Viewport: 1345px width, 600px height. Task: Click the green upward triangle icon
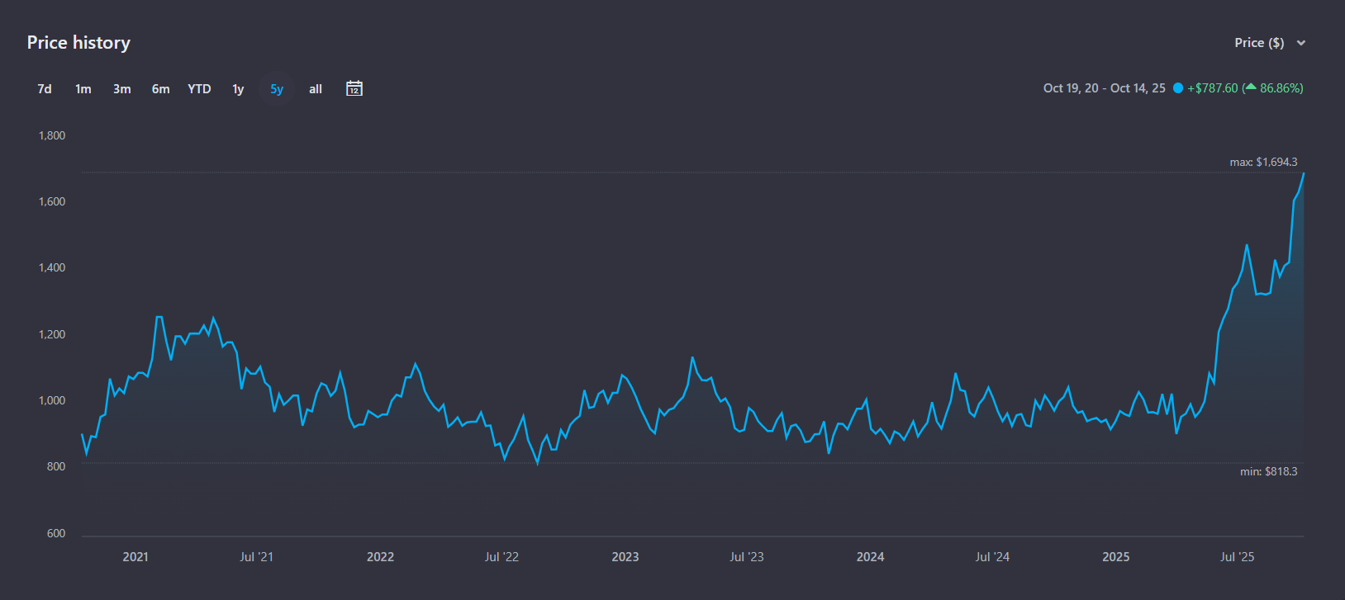pyautogui.click(x=1251, y=87)
